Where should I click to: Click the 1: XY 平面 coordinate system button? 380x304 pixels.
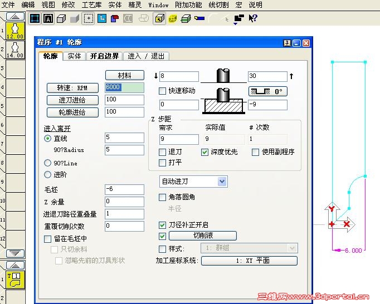tap(249, 261)
